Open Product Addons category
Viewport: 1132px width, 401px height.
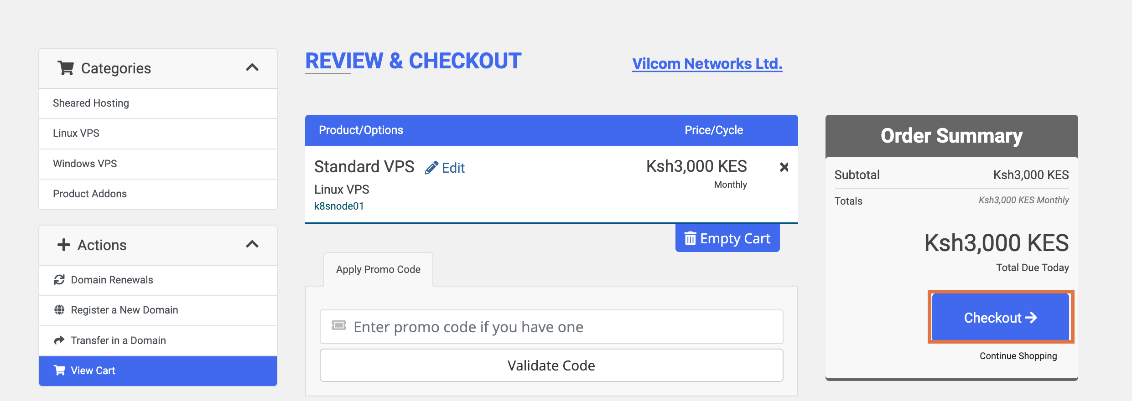[x=158, y=194]
